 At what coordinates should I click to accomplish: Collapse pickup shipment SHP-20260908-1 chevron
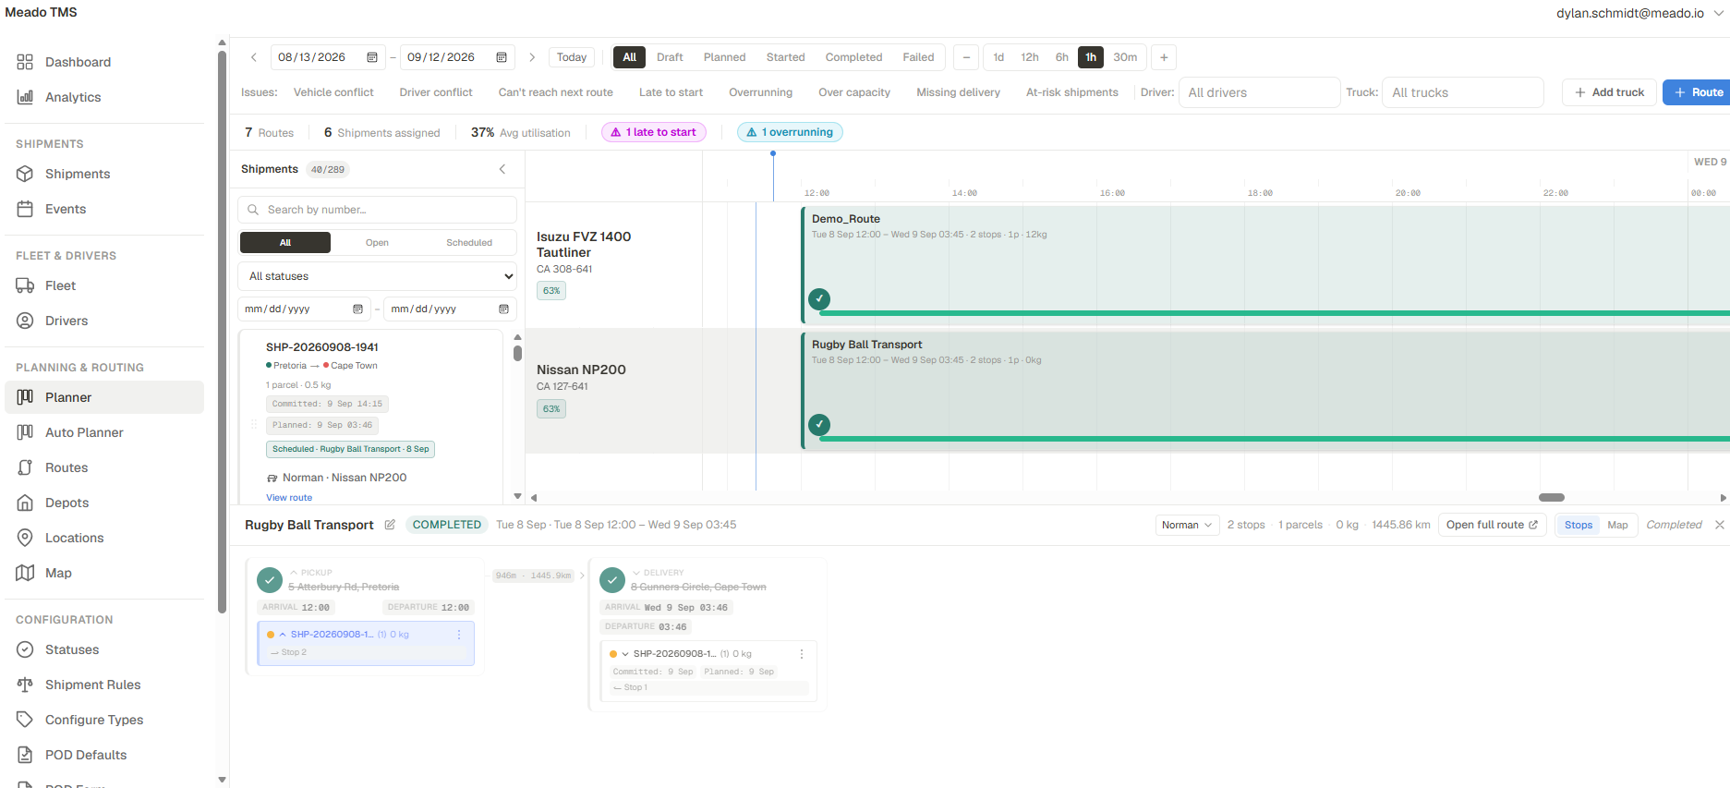click(x=283, y=635)
